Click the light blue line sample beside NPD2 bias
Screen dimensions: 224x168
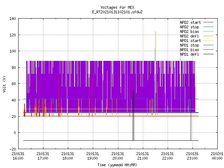(x=209, y=31)
